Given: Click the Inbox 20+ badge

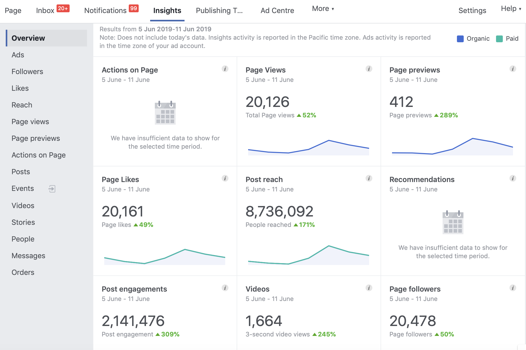Looking at the screenshot, I should click(x=63, y=8).
